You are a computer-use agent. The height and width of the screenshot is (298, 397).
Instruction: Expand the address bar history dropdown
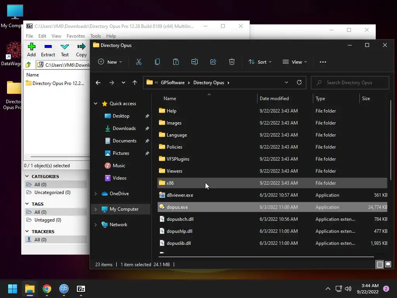coord(287,82)
